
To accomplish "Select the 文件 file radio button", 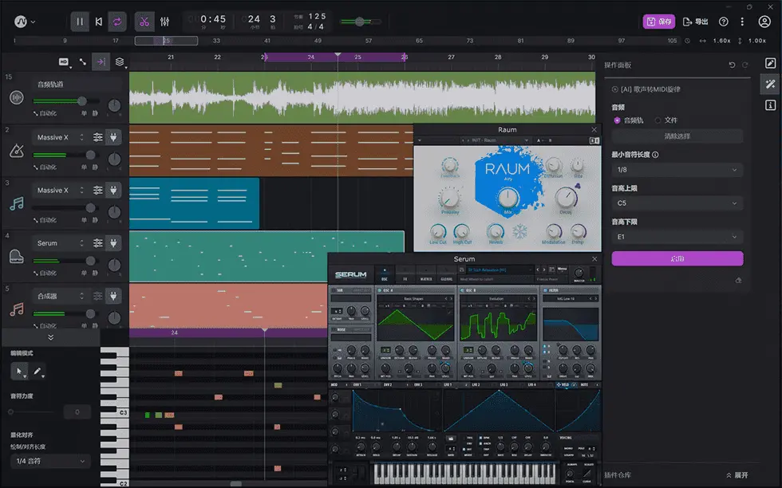I will click(658, 120).
